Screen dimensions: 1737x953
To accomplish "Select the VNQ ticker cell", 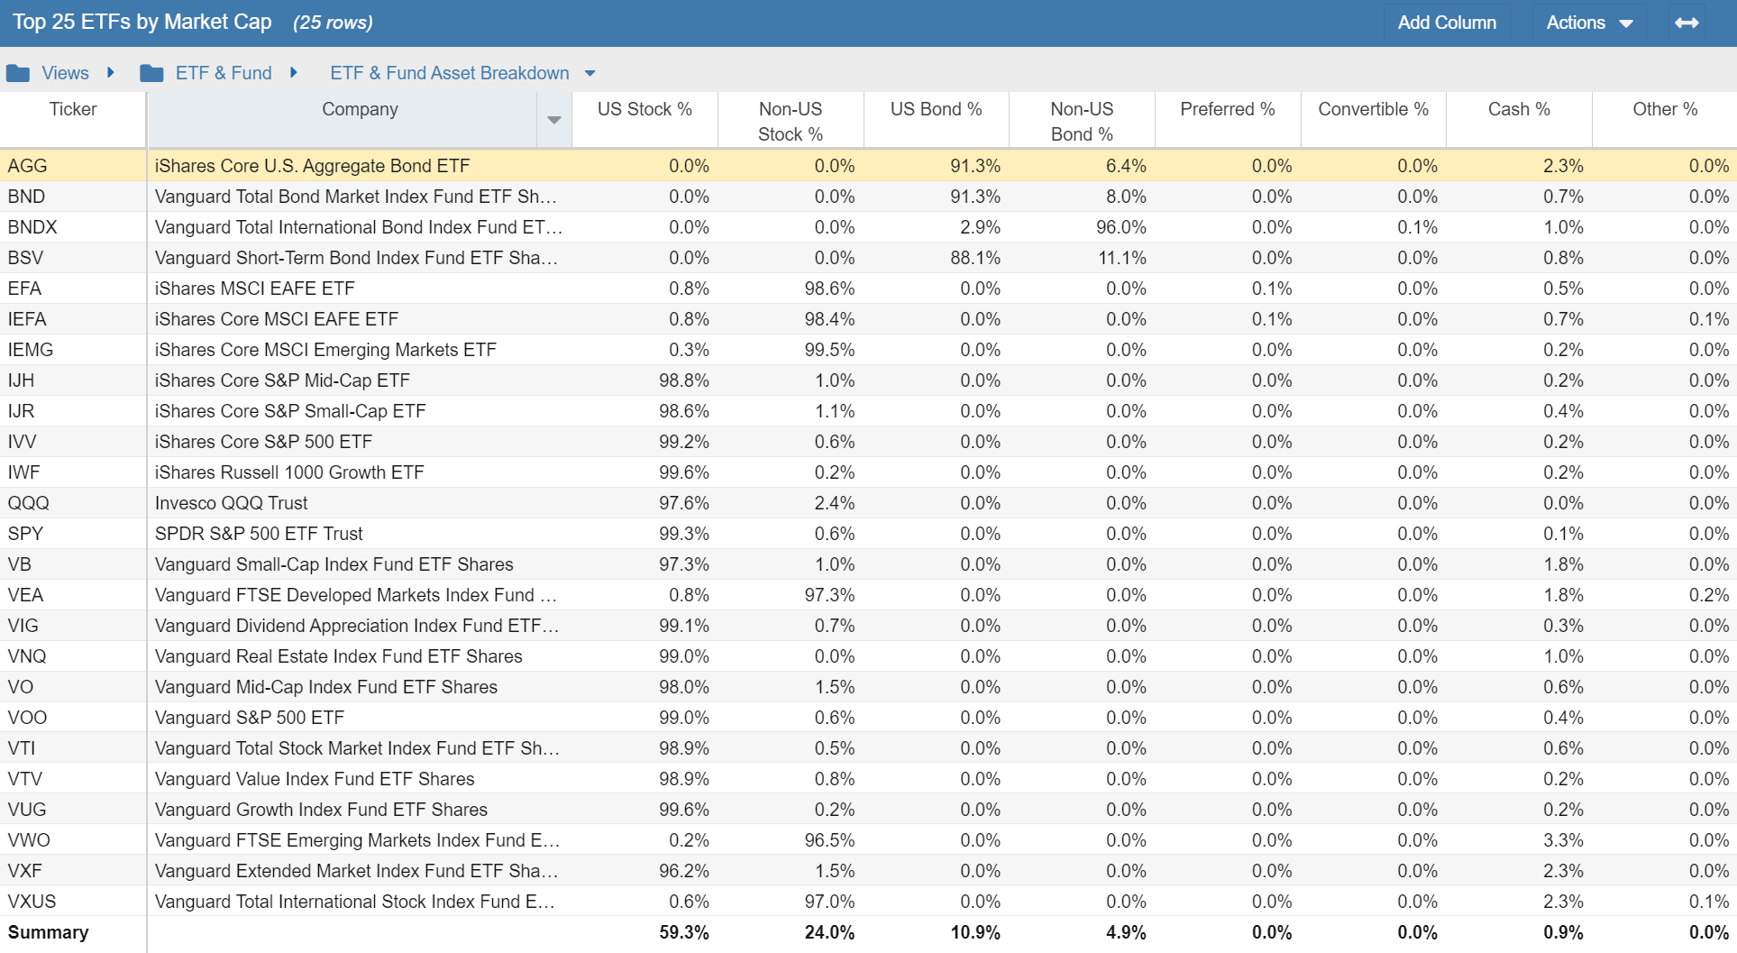I will (x=73, y=656).
